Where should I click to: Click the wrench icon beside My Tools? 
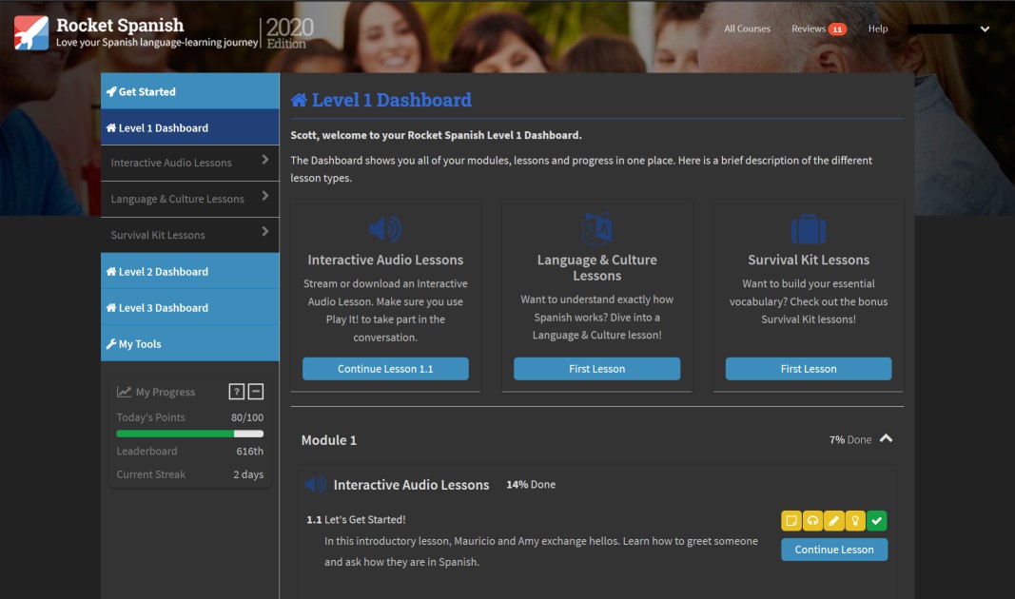(x=111, y=344)
